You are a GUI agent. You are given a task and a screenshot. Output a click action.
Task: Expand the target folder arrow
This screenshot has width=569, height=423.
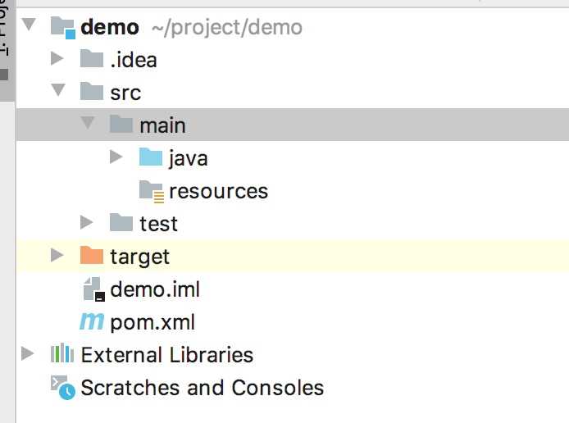57,255
